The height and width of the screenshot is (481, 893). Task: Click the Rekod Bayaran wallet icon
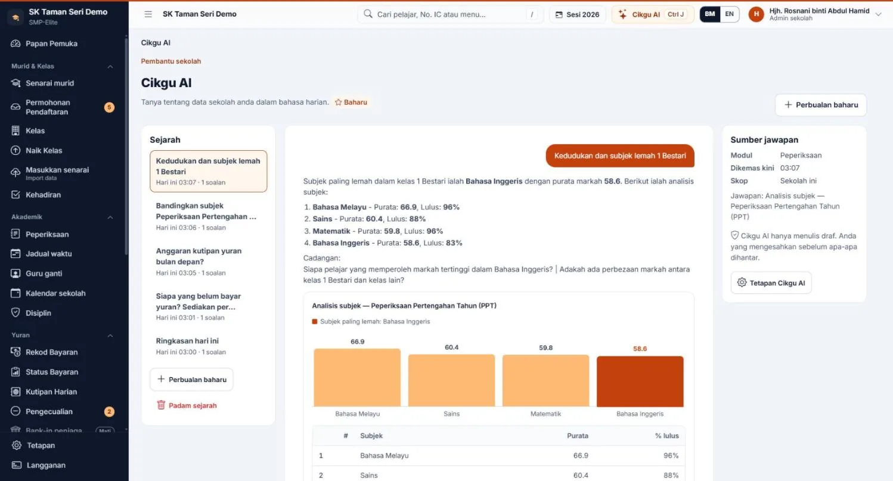pos(16,352)
